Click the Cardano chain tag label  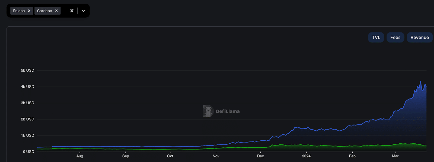point(44,11)
